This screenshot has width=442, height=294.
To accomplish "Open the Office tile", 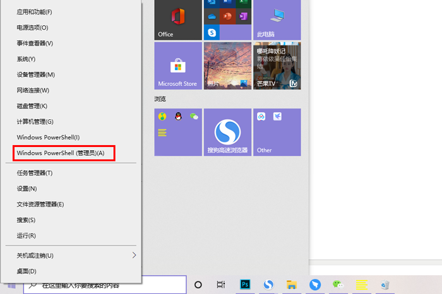I will coord(178,20).
